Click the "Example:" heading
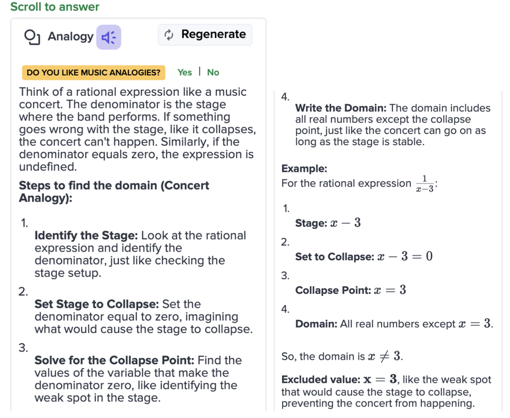This screenshot has height=418, width=510. tap(304, 169)
